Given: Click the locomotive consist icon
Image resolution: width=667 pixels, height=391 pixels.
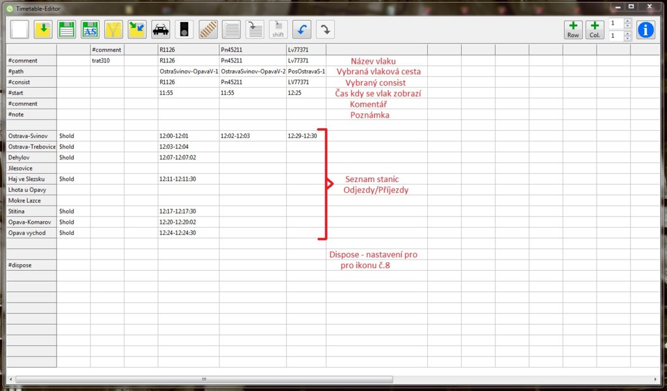Looking at the screenshot, I should (x=160, y=29).
